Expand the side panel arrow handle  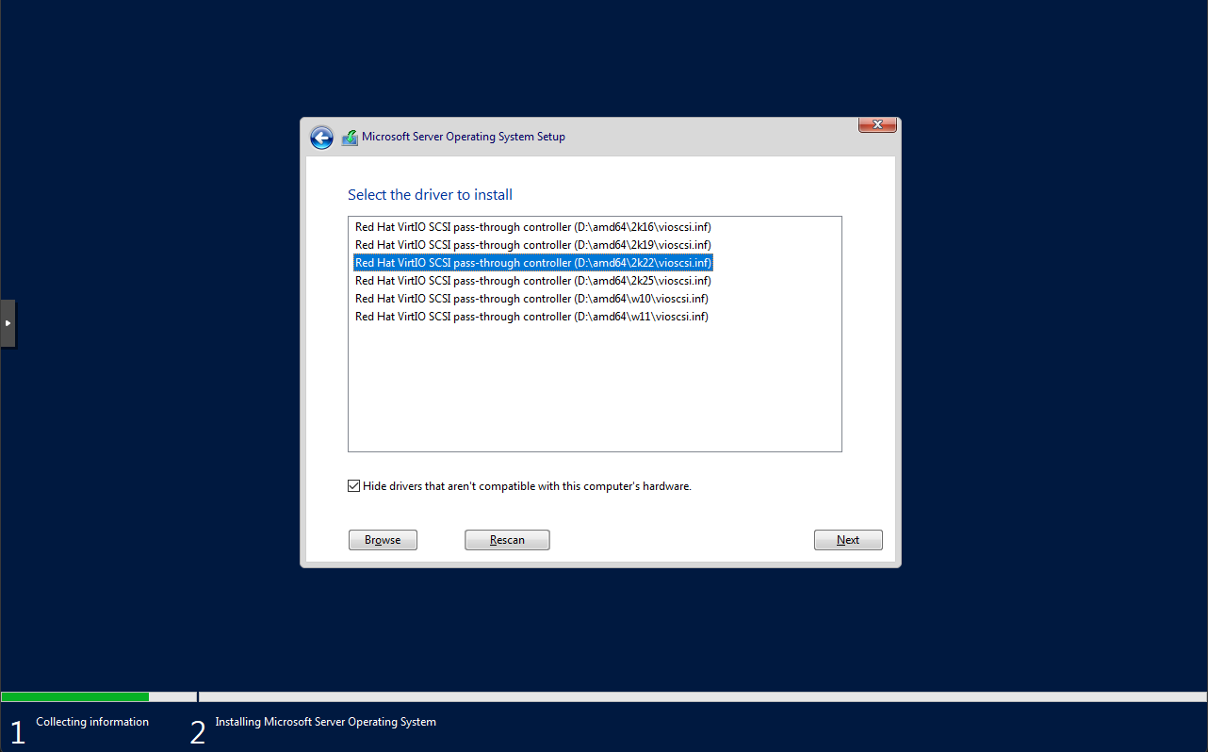[x=8, y=323]
